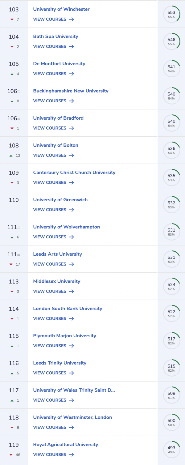185x465 pixels.
Task: Click the 553 score circle for University of Winchester
Action: point(171,14)
